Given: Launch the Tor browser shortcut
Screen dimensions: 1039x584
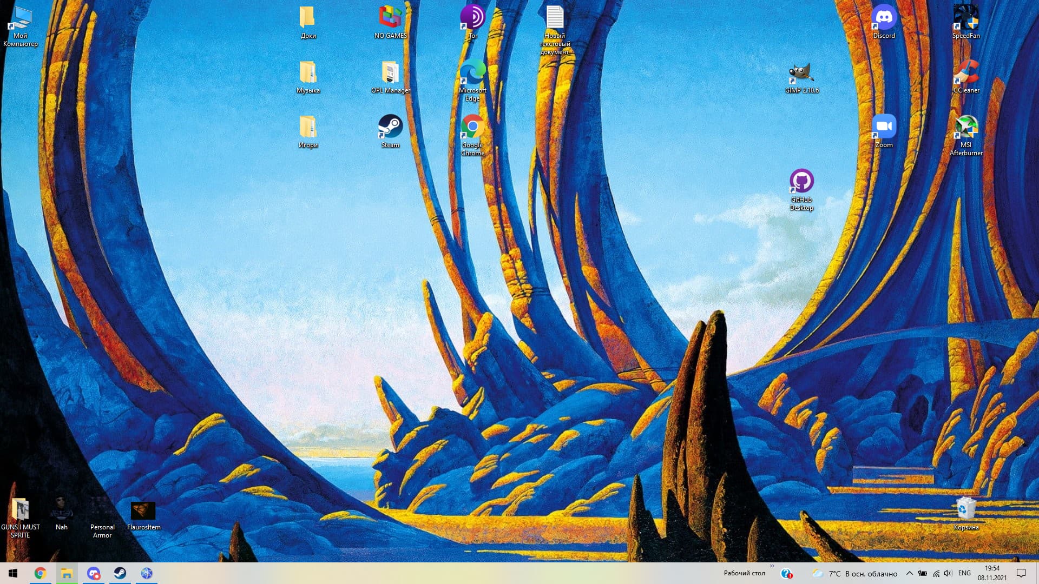Looking at the screenshot, I should tap(472, 22).
